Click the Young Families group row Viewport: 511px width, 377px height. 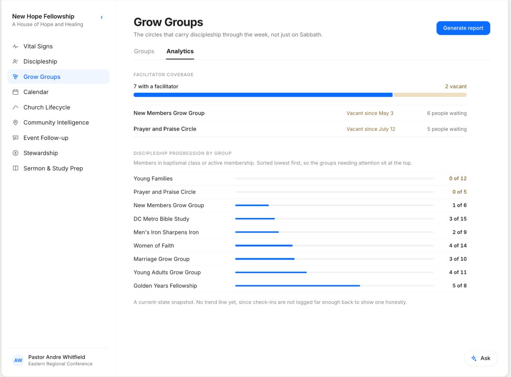pyautogui.click(x=300, y=179)
